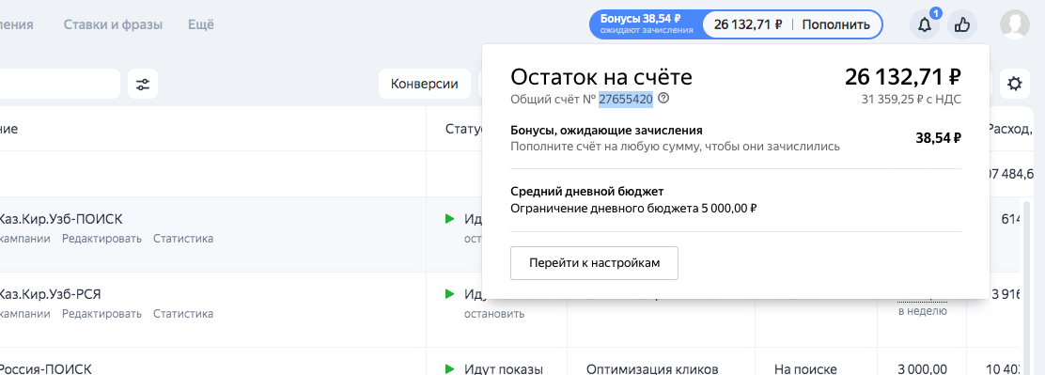Click the Бонусы 38,54 ₽ badge
Screen dimensions: 1045x375
pos(646,24)
